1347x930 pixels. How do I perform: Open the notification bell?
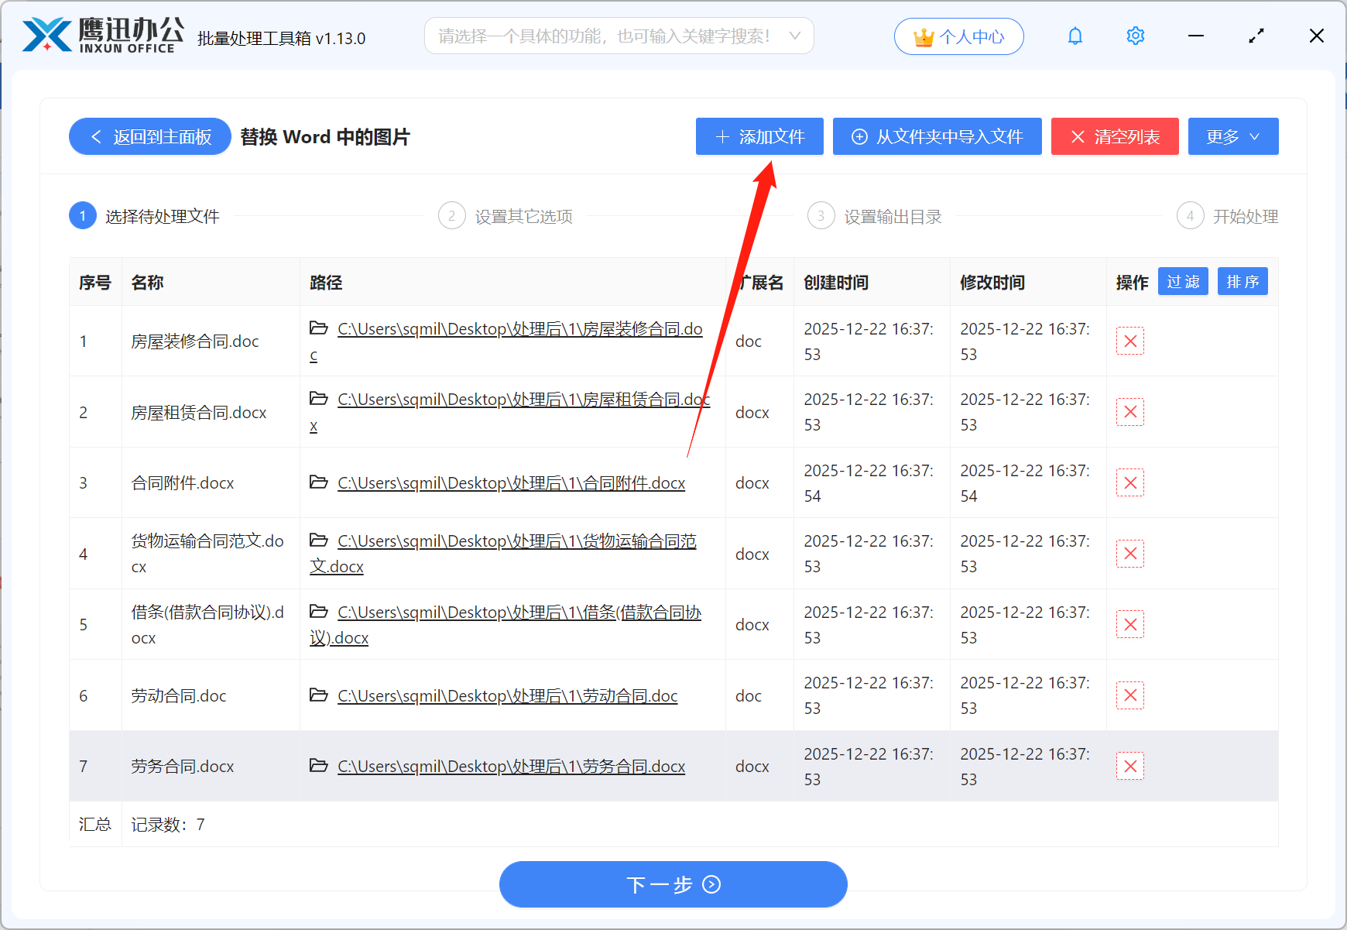(1075, 36)
